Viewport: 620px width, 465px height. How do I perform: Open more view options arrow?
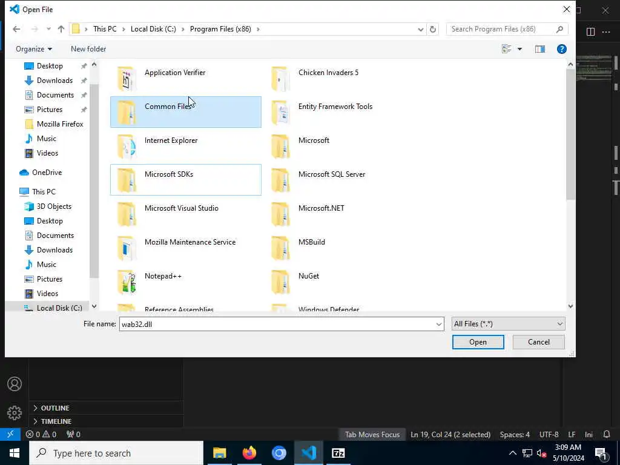[x=519, y=49]
